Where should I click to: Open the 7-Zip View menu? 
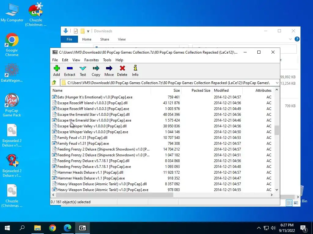point(76,60)
